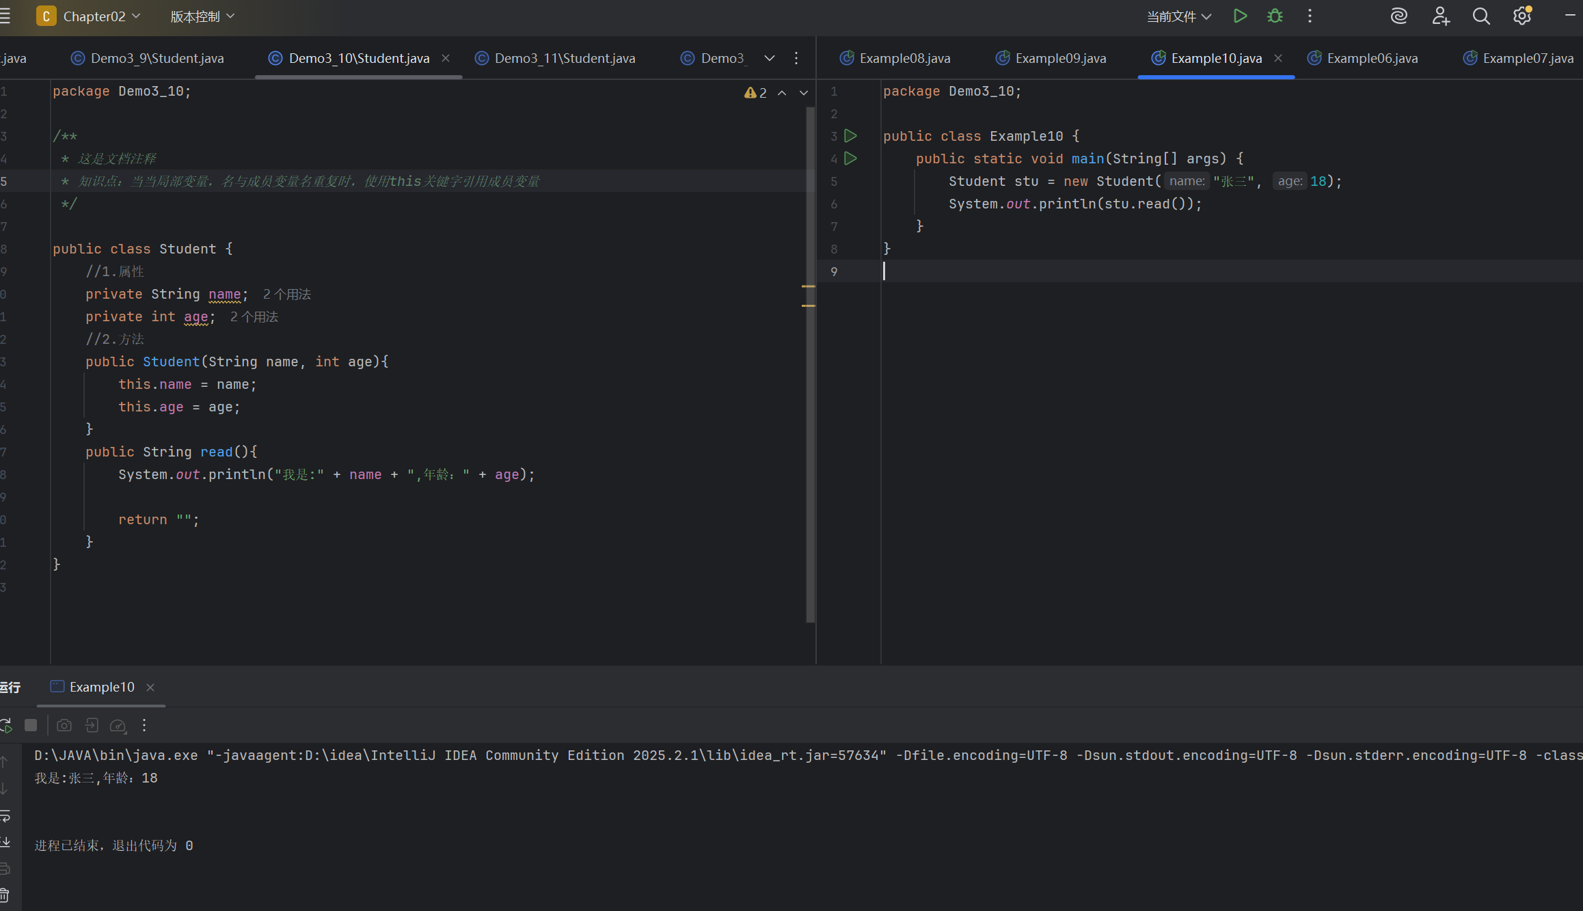Image resolution: width=1583 pixels, height=911 pixels.
Task: Click the 'name:' parameter hint
Action: [x=1187, y=181]
